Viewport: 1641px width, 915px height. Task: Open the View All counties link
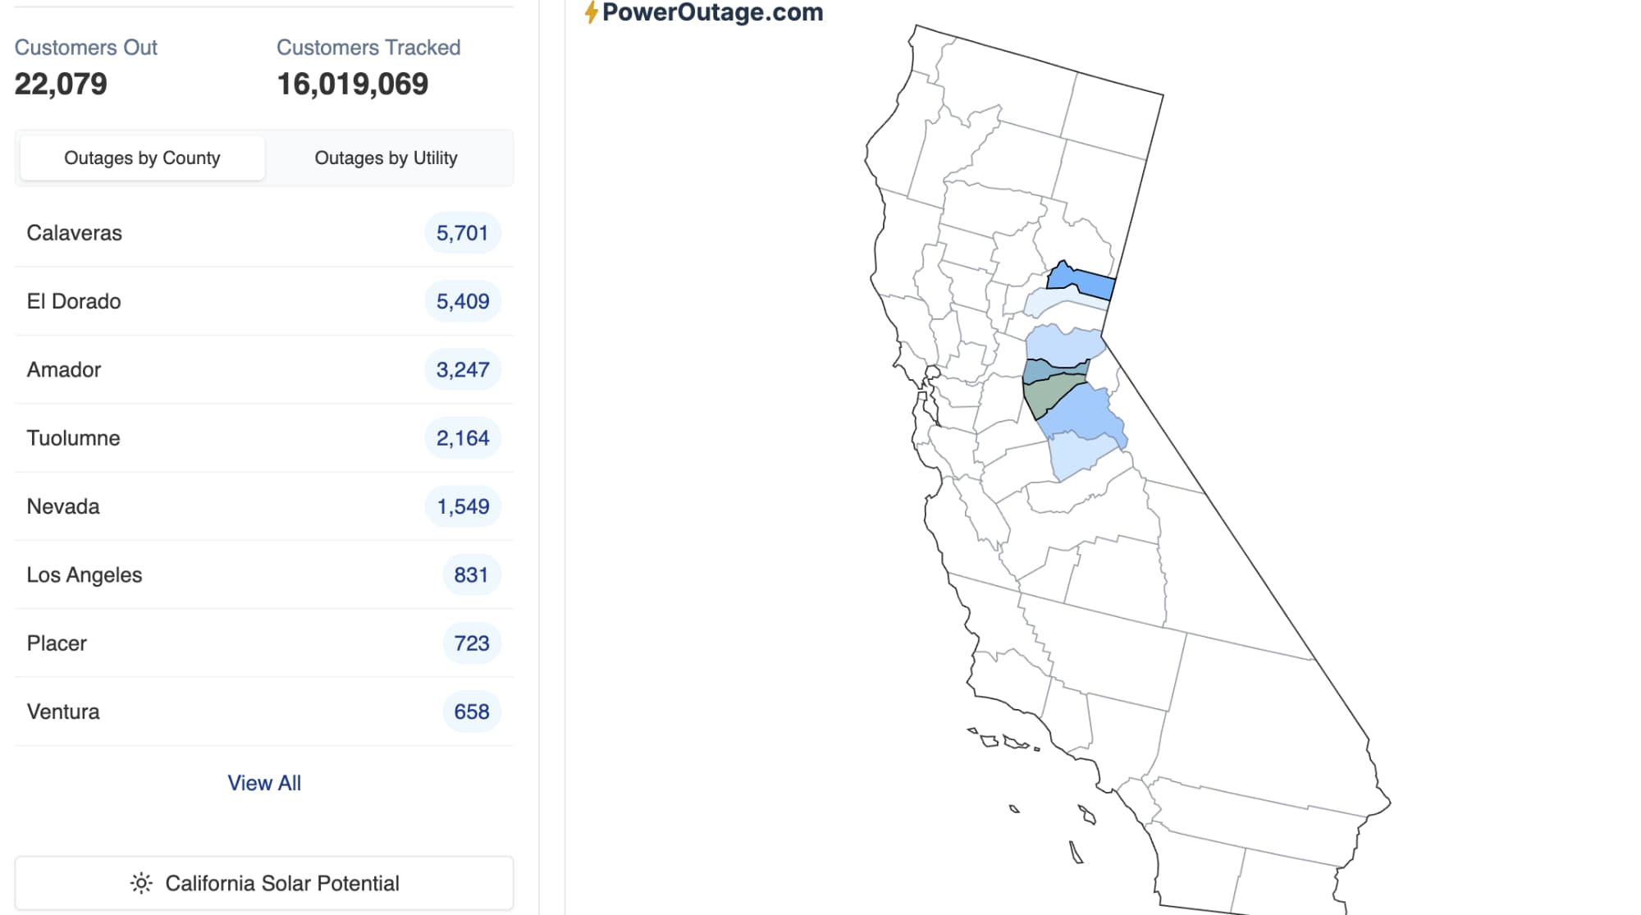264,783
